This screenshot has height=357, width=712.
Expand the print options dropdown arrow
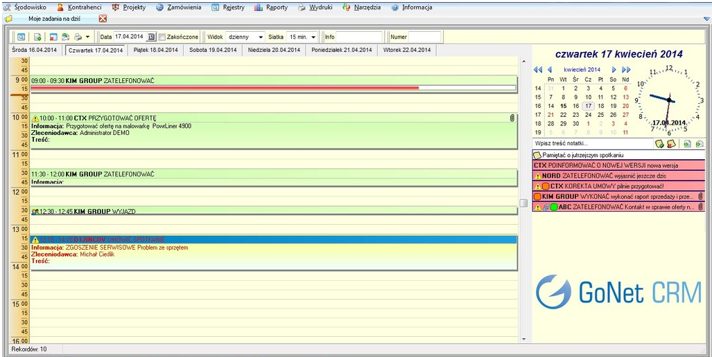tap(88, 37)
